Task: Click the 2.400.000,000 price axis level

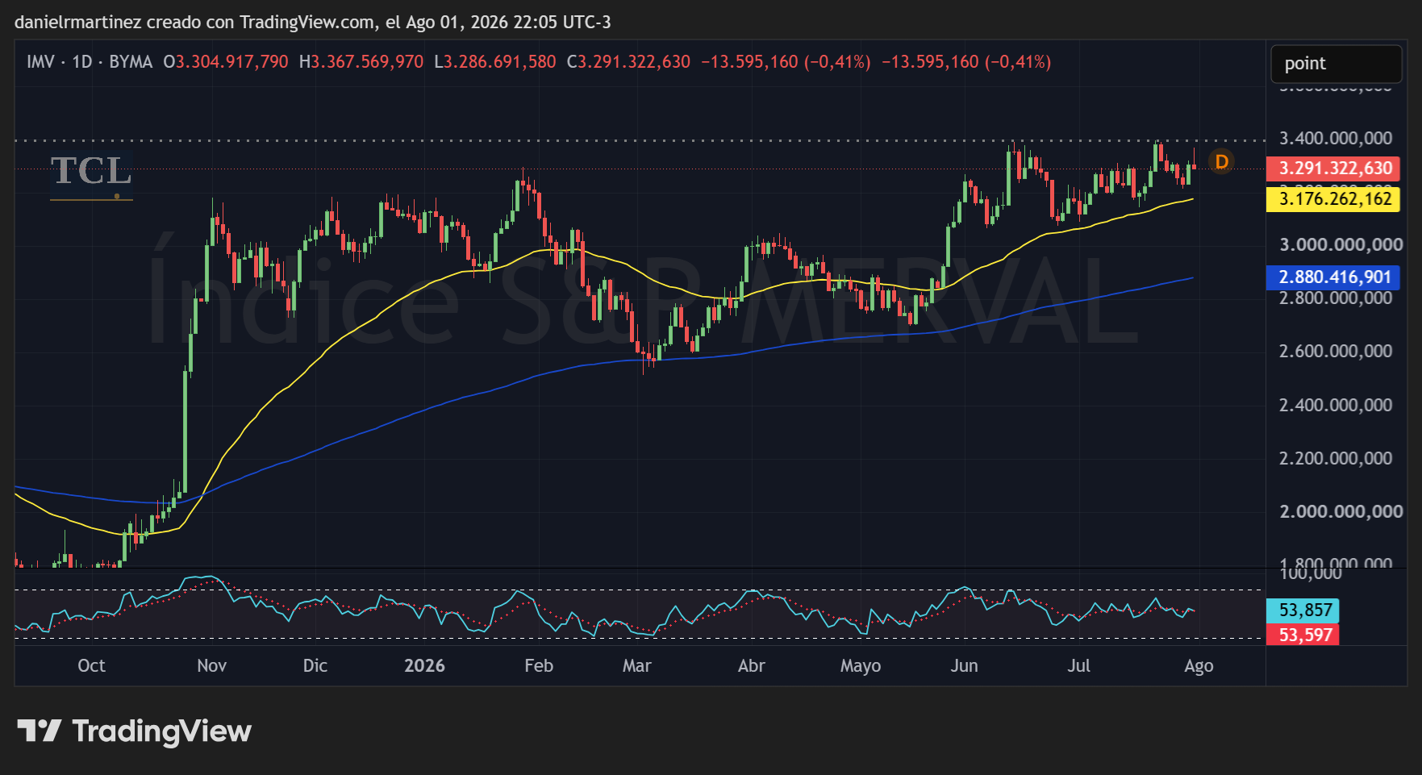Action: click(1336, 406)
